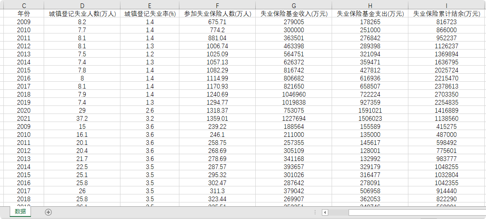Select column D header
The image size is (486, 219).
pos(82,5)
